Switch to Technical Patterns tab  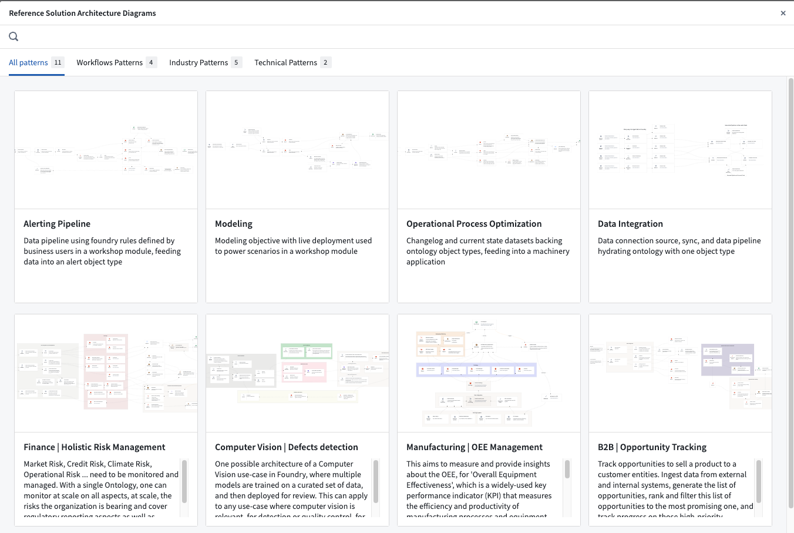(x=292, y=62)
